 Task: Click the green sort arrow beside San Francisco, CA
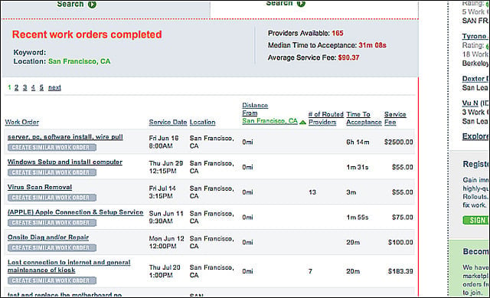coord(302,123)
